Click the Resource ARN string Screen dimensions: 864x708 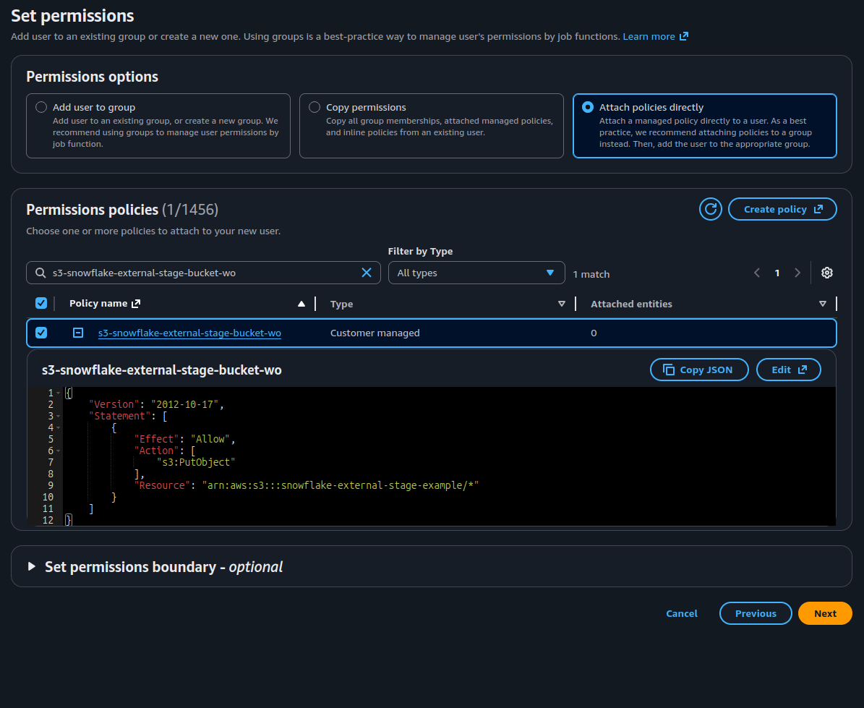pos(340,485)
